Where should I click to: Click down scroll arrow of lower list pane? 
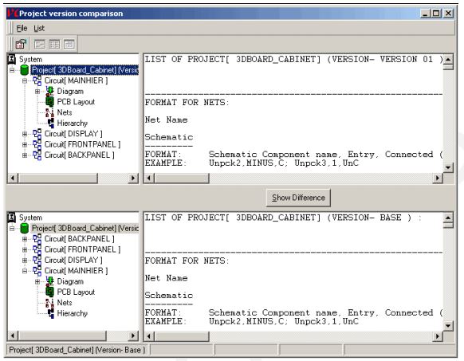[x=448, y=325]
